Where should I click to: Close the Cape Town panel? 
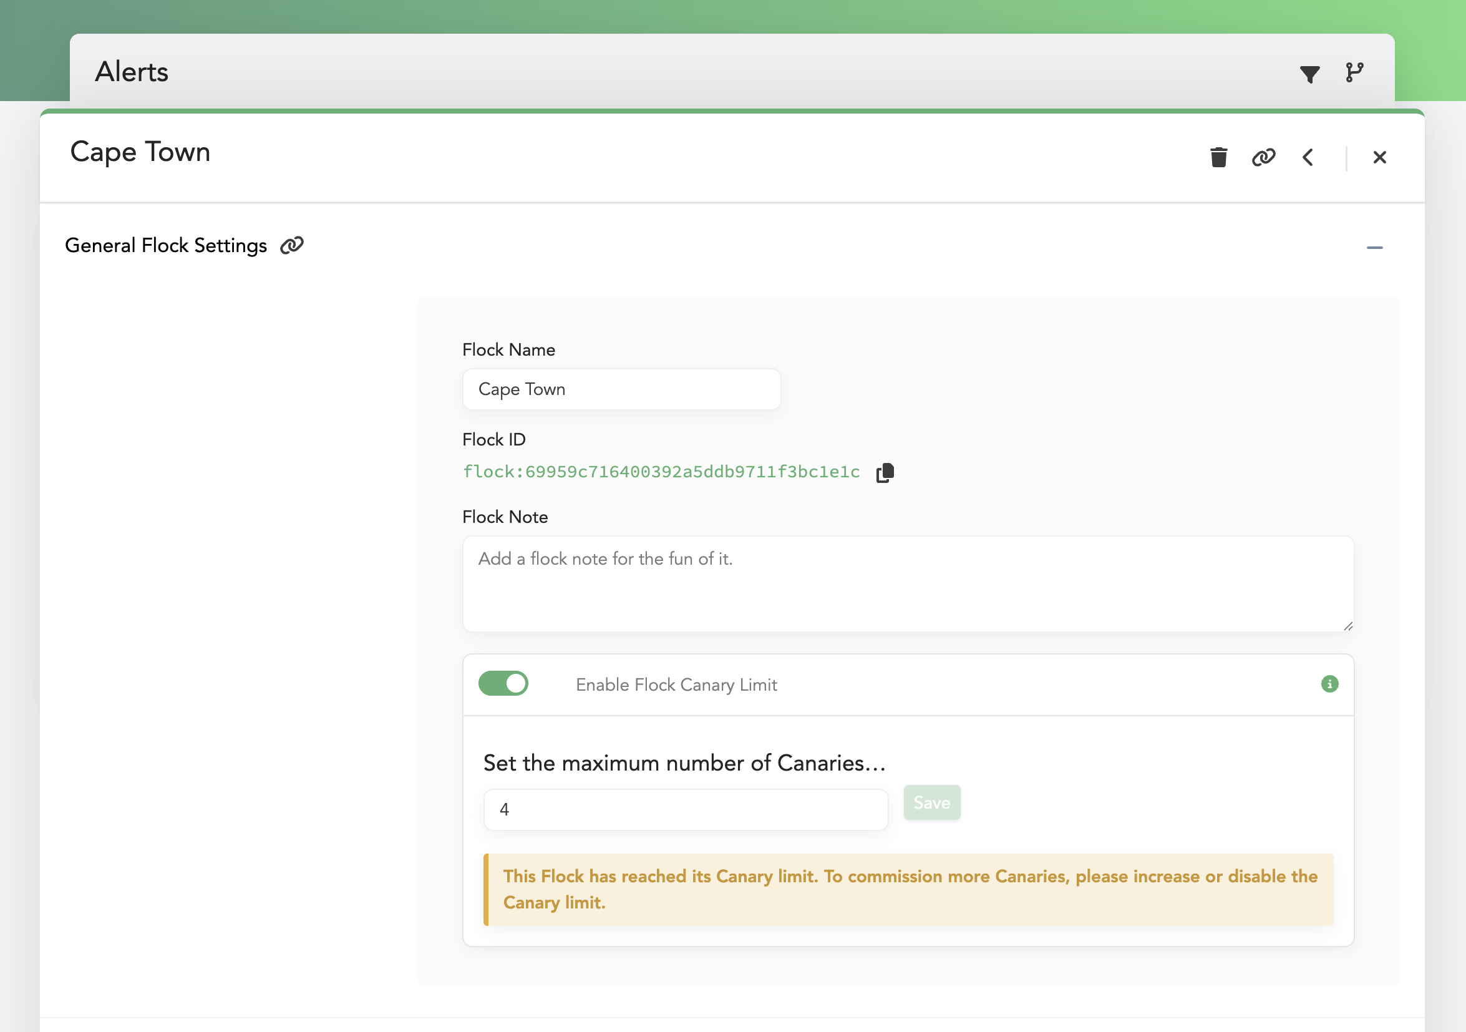point(1379,157)
